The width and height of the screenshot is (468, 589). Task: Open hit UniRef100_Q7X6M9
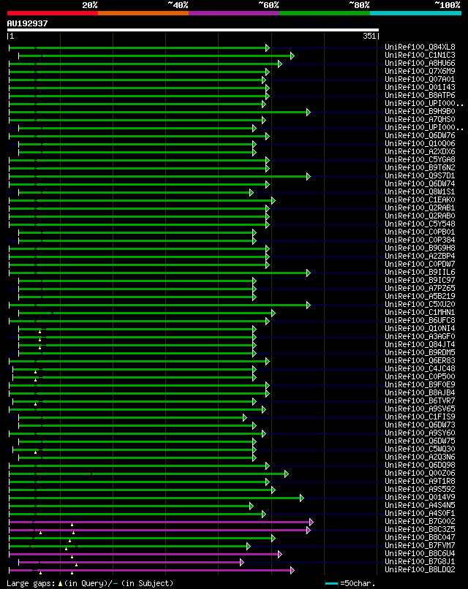420,72
